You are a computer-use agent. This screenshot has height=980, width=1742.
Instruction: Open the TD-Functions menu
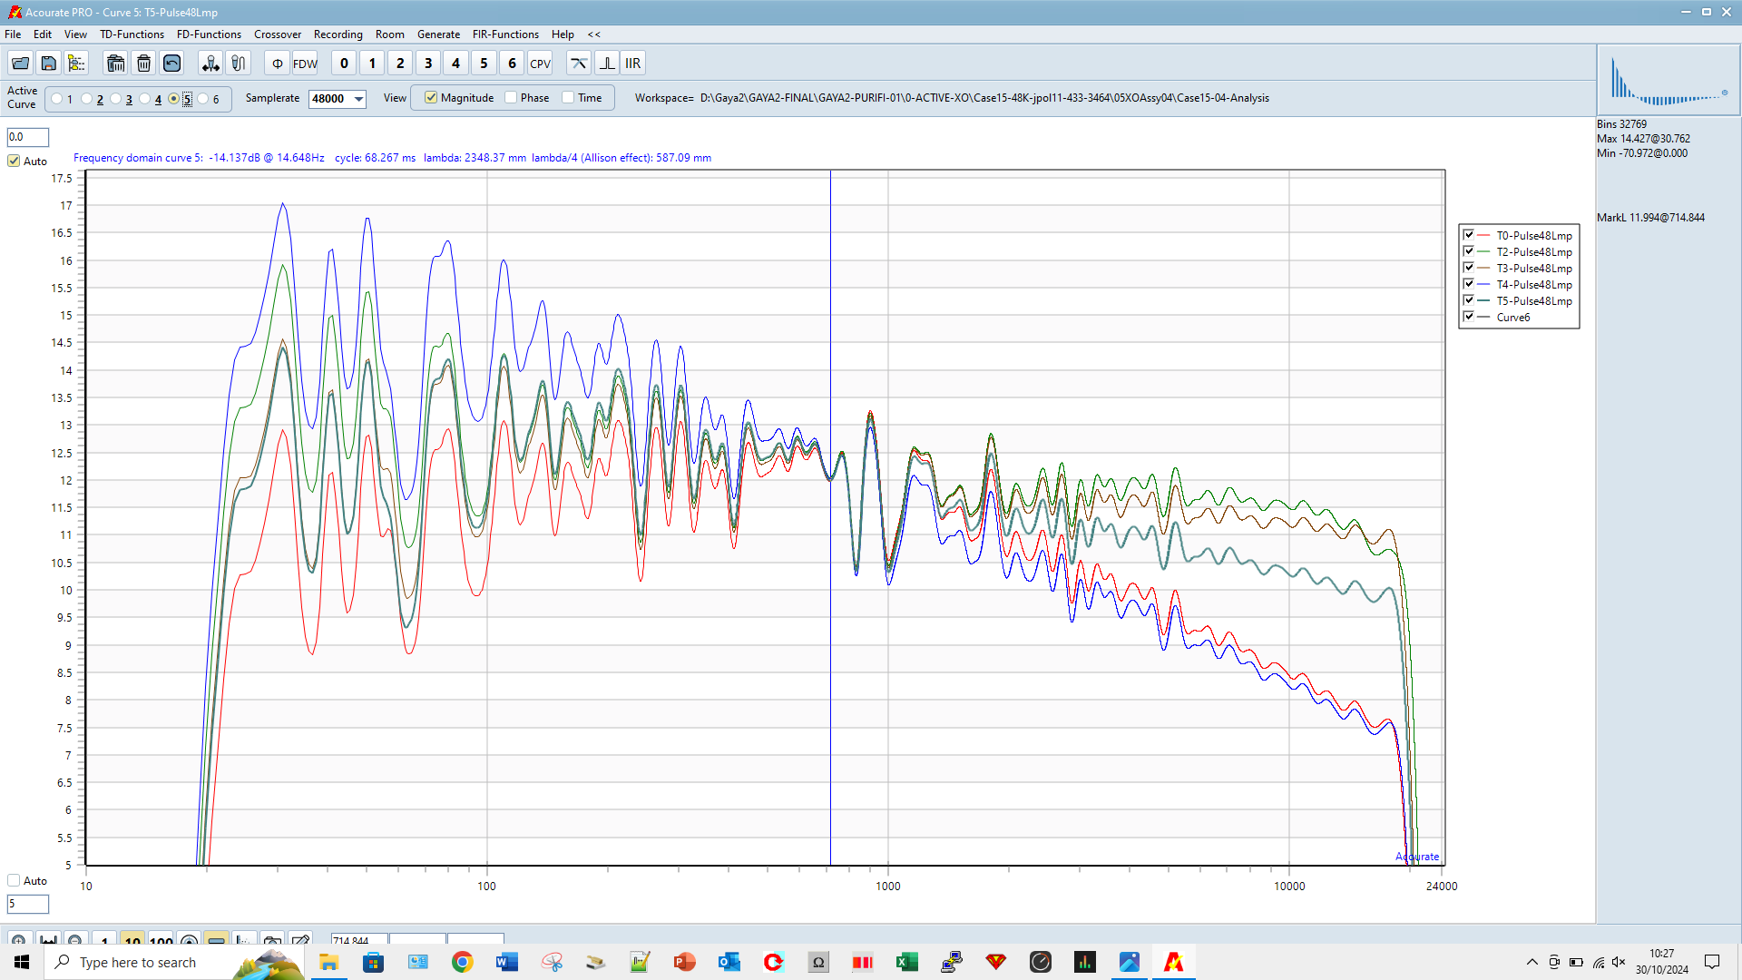pyautogui.click(x=132, y=34)
